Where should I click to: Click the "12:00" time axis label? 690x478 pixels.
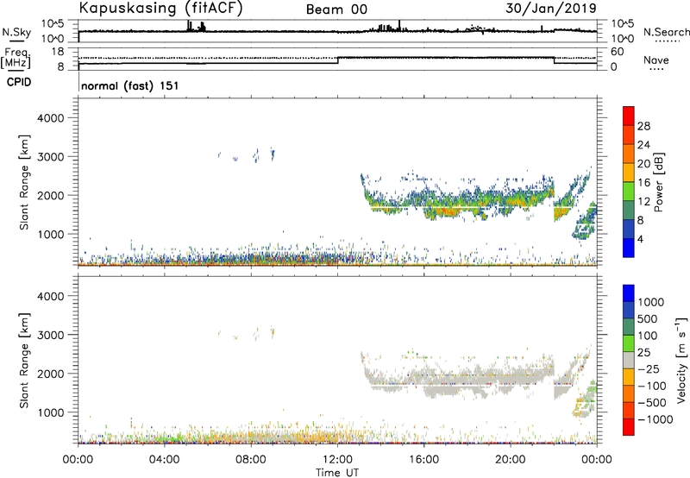tap(337, 460)
